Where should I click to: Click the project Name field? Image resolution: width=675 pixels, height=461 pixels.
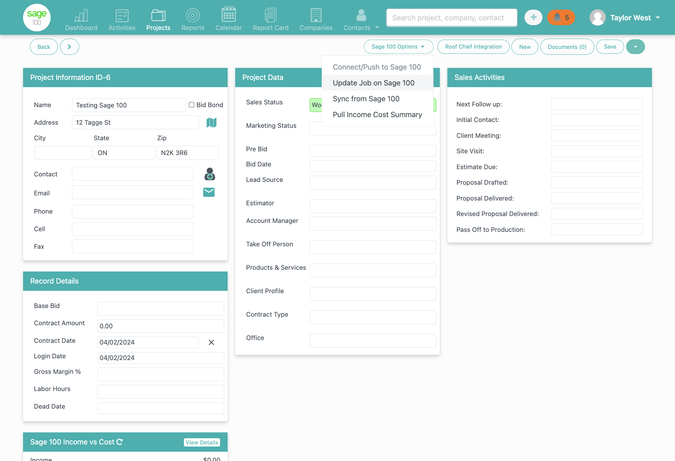tap(129, 105)
